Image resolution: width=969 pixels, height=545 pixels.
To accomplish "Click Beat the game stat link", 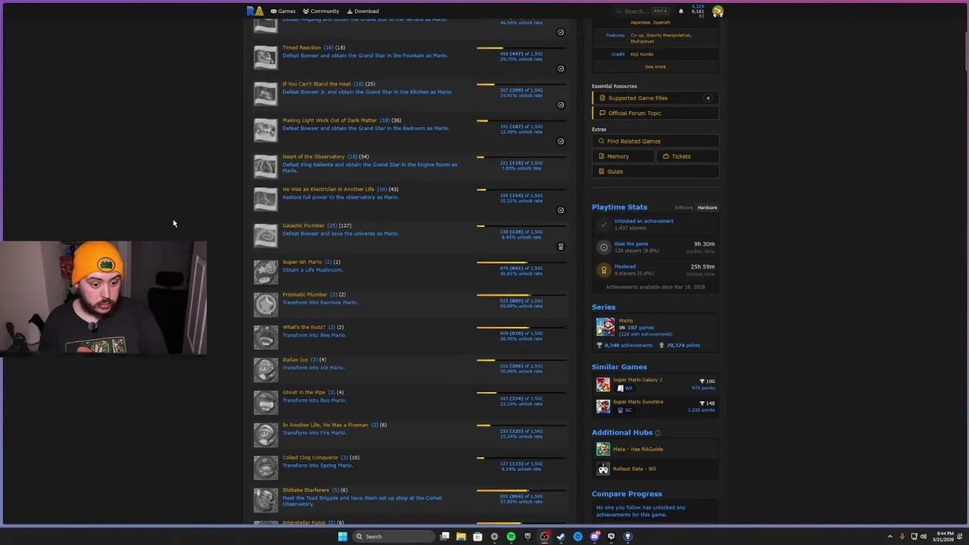I will (x=631, y=244).
